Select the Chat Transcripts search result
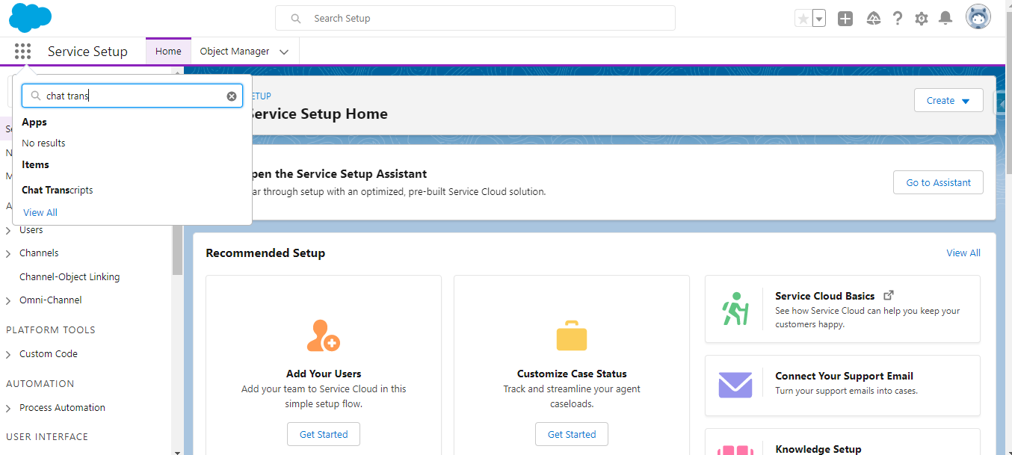 [57, 190]
